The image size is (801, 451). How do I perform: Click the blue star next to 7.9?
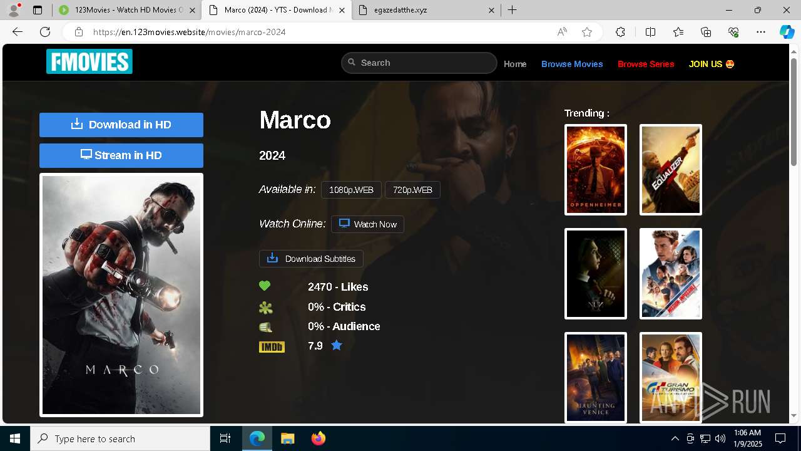point(337,345)
